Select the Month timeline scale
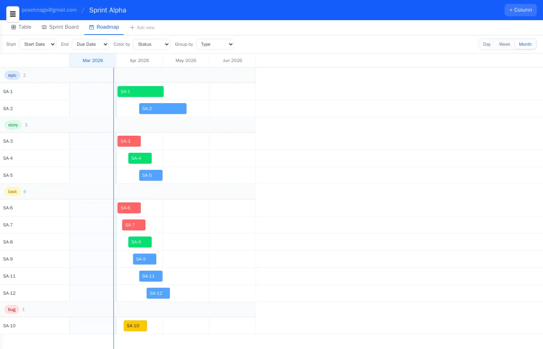 525,44
